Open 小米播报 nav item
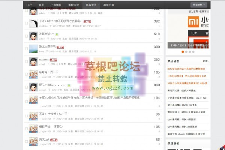The height and width of the screenshot is (150, 225). 56,5
